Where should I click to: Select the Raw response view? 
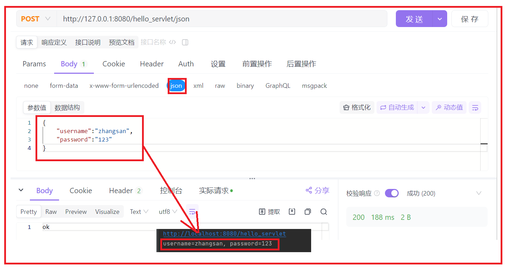coord(51,211)
